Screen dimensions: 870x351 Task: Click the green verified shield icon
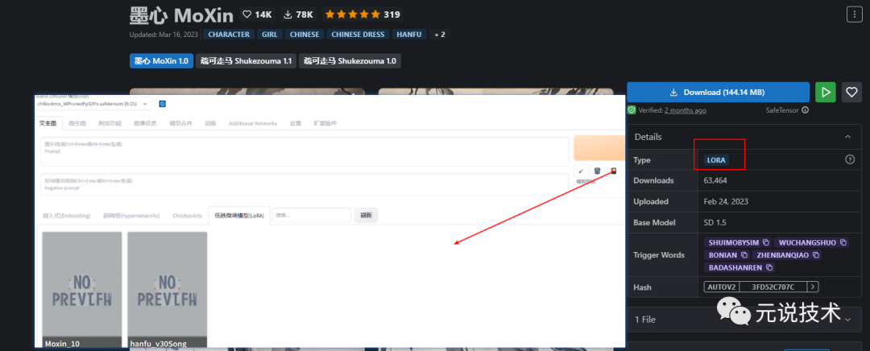[632, 110]
